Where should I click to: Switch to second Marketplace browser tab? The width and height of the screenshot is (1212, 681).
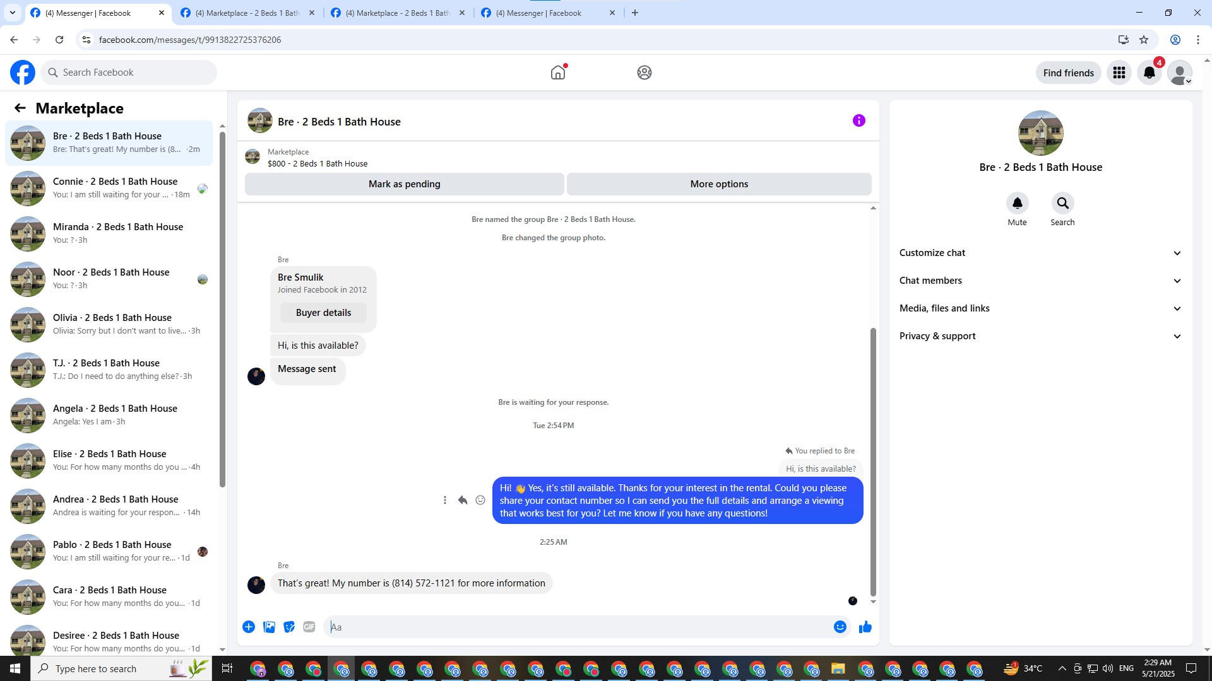tap(248, 13)
